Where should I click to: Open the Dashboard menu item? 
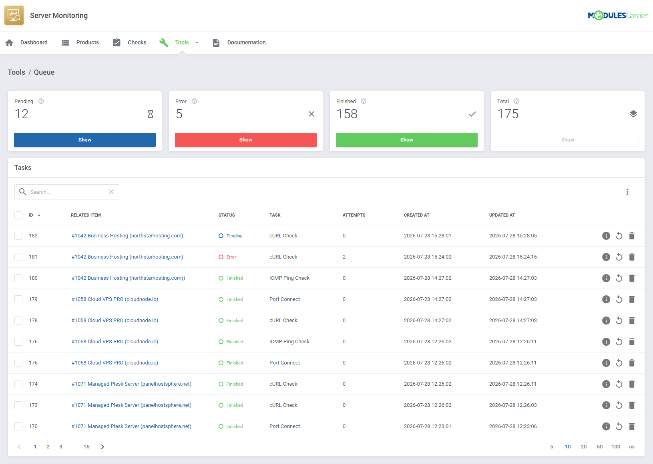click(26, 42)
